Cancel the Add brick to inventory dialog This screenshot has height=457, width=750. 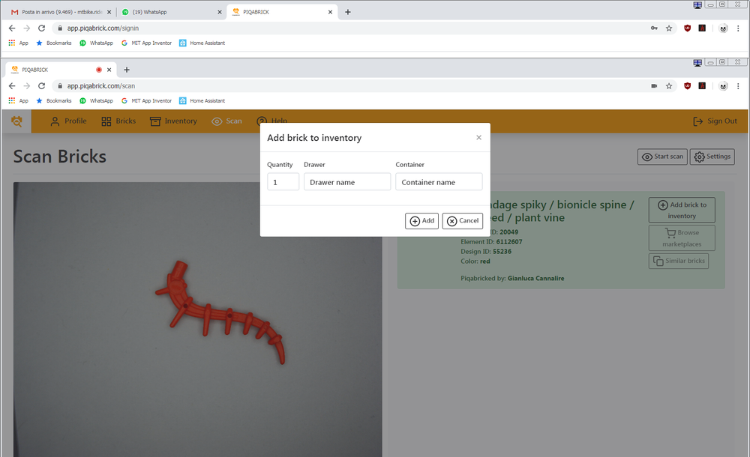(x=463, y=221)
